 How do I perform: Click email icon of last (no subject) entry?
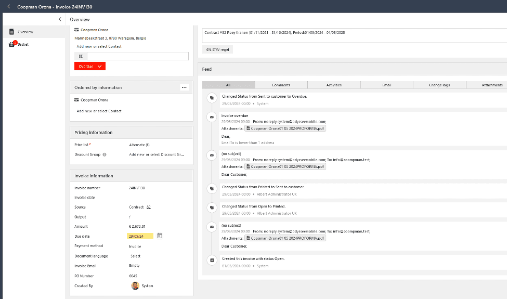tap(212, 227)
